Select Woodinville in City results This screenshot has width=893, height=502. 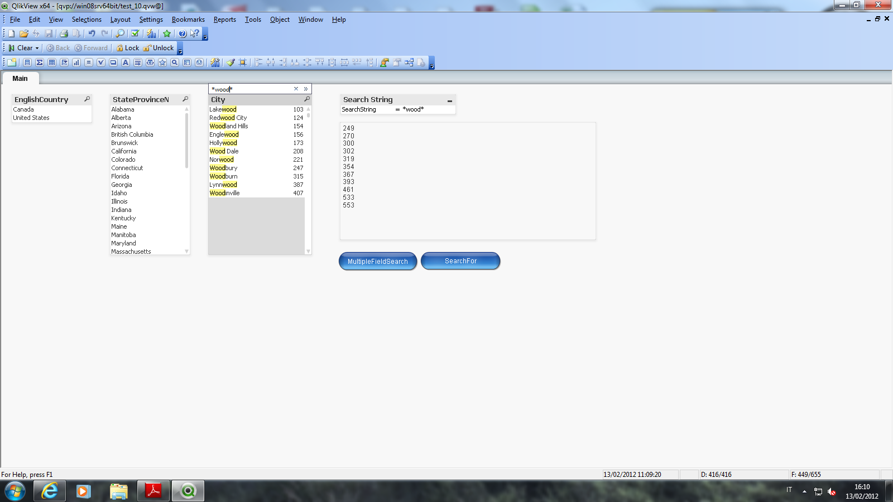point(257,193)
